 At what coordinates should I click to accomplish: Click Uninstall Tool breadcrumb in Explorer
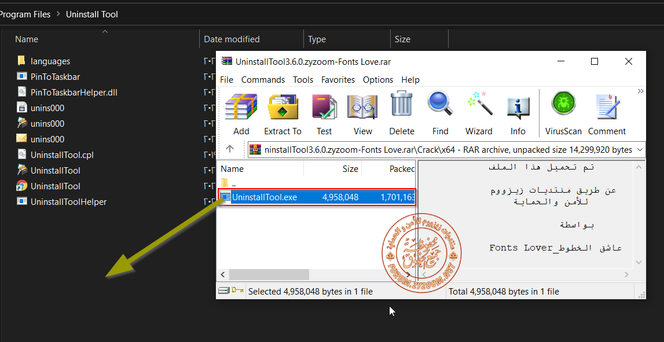[x=92, y=14]
